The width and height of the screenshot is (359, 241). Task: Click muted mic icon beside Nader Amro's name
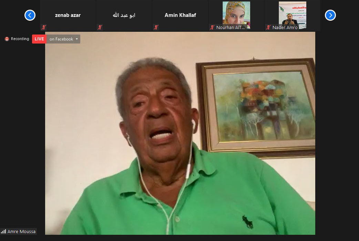tap(268, 27)
